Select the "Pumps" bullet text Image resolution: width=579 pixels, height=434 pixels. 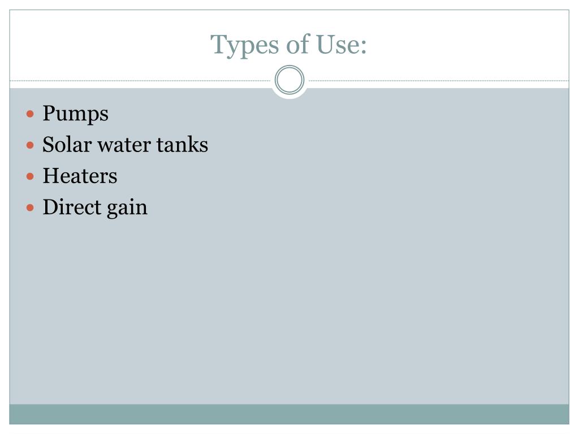(75, 114)
